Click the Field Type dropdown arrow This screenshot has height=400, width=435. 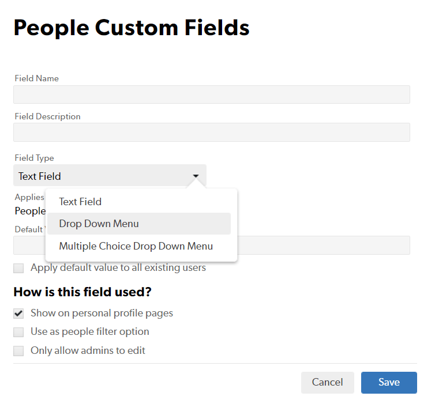196,176
